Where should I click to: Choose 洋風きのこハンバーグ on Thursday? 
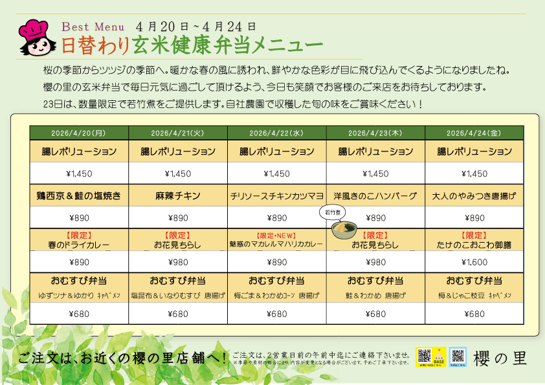pyautogui.click(x=375, y=195)
